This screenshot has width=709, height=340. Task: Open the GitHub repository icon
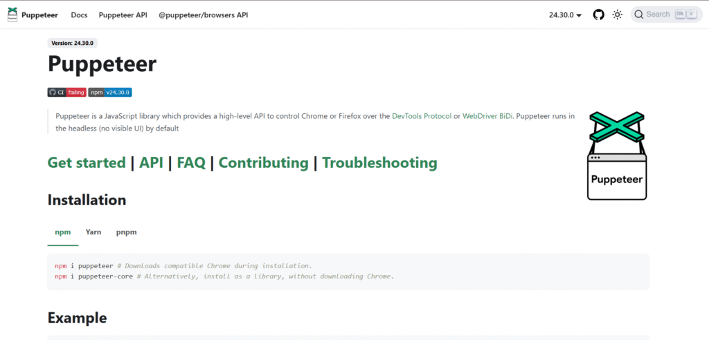tap(599, 15)
